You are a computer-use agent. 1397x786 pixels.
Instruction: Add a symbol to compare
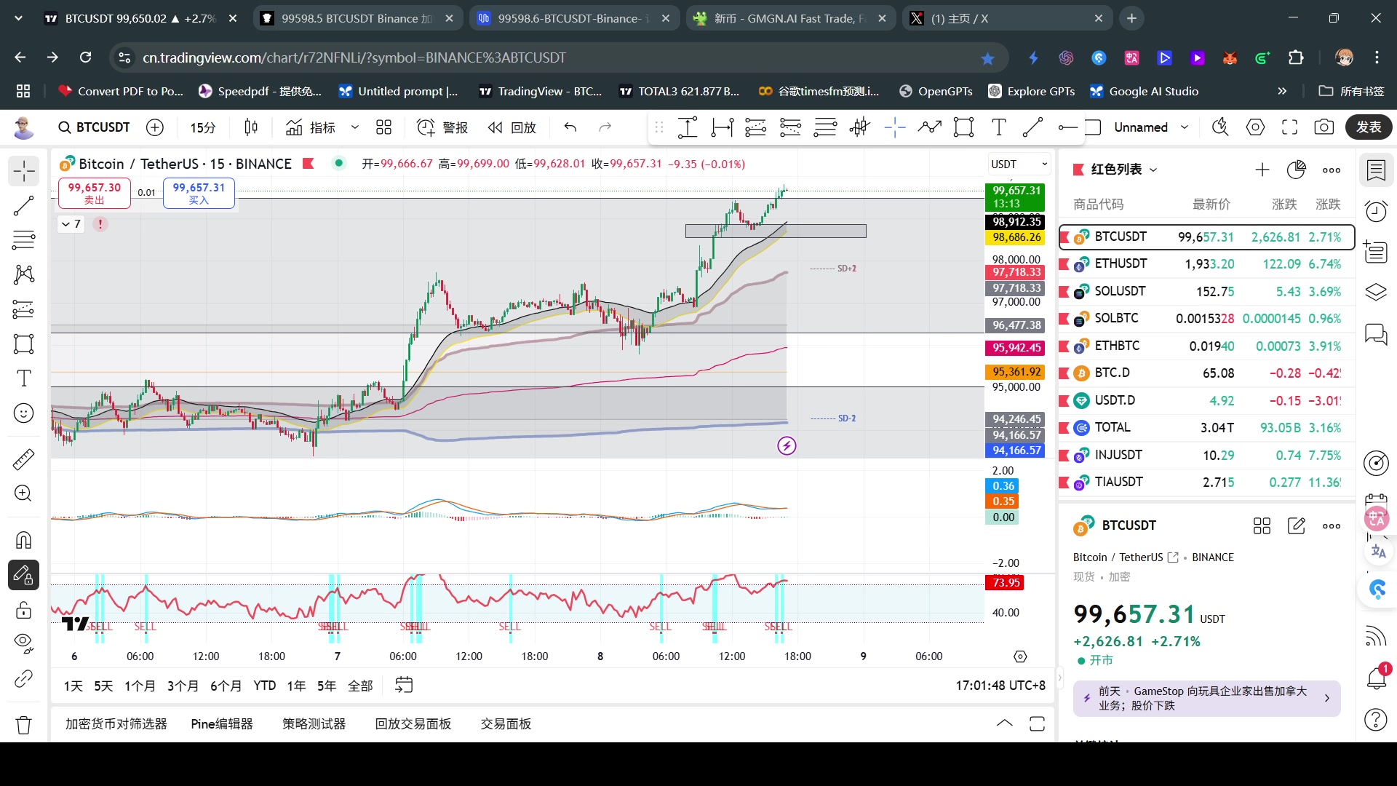(x=155, y=127)
